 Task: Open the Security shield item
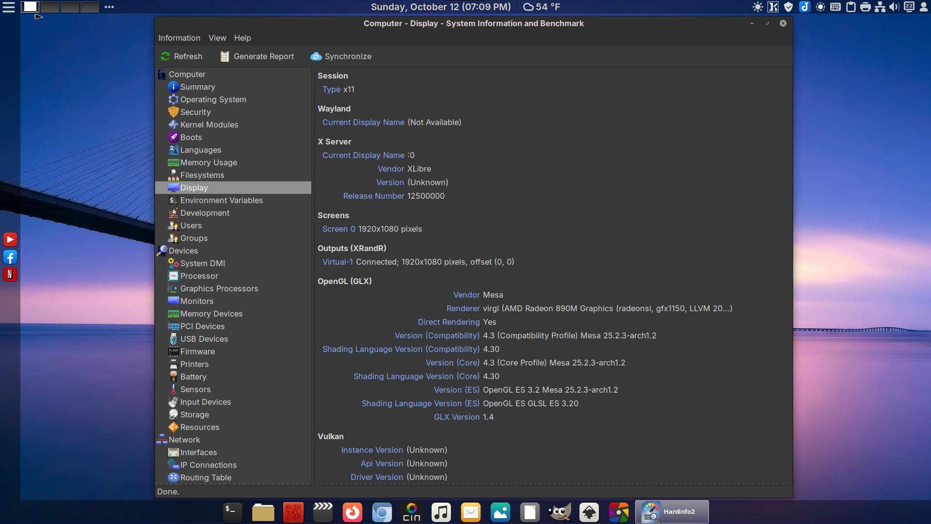tap(173, 112)
